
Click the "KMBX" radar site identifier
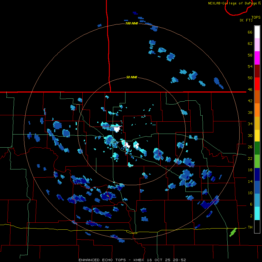(x=139, y=260)
